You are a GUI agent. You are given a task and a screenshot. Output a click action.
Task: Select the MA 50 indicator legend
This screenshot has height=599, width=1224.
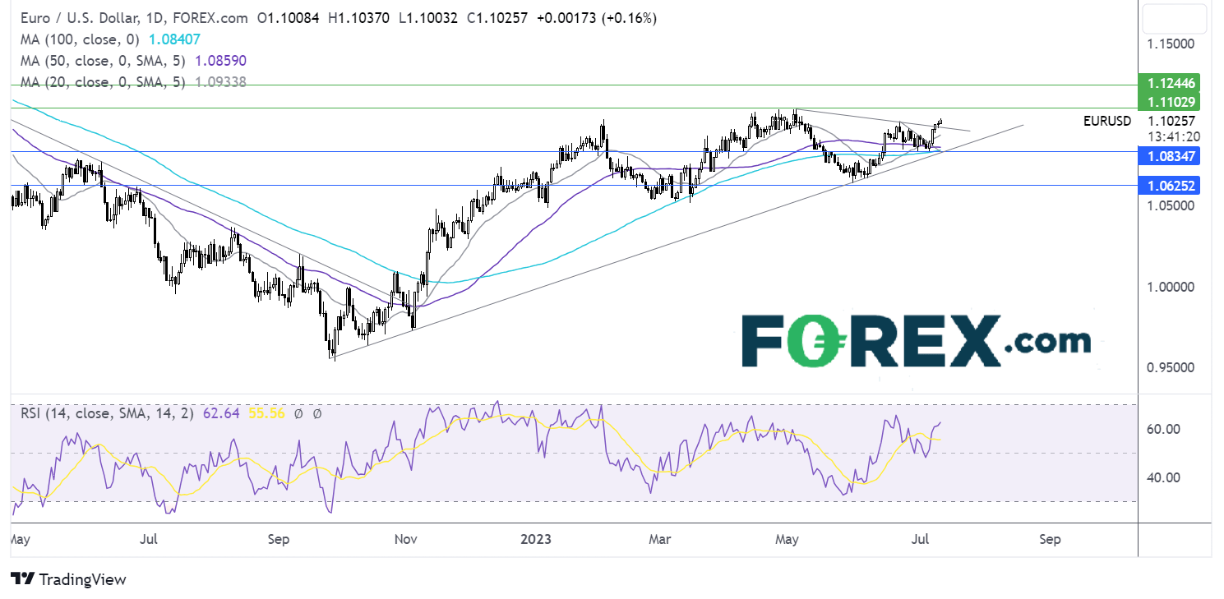[x=134, y=61]
